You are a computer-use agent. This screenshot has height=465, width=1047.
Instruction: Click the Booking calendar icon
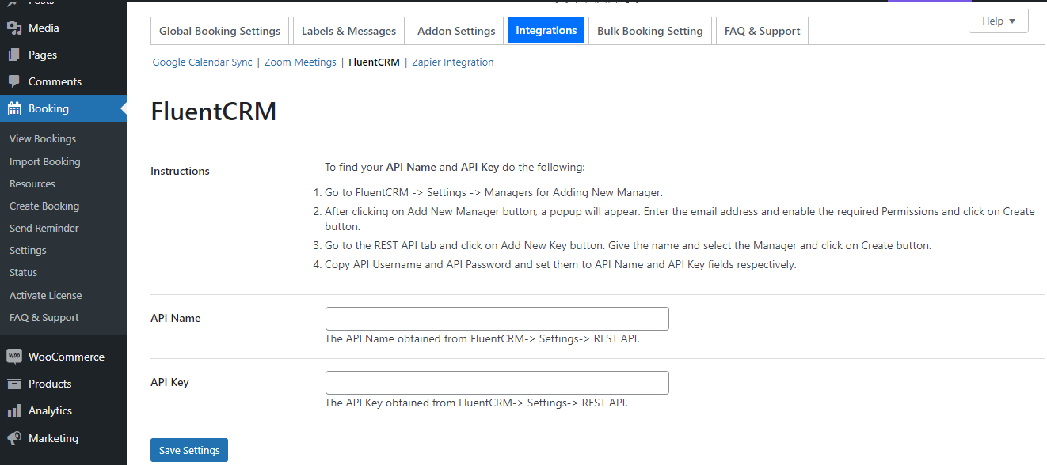14,108
